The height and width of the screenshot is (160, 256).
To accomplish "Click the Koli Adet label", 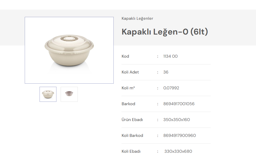I will [x=130, y=72].
